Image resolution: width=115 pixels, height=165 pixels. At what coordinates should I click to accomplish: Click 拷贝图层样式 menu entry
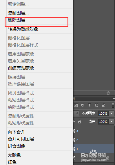tap(21, 93)
